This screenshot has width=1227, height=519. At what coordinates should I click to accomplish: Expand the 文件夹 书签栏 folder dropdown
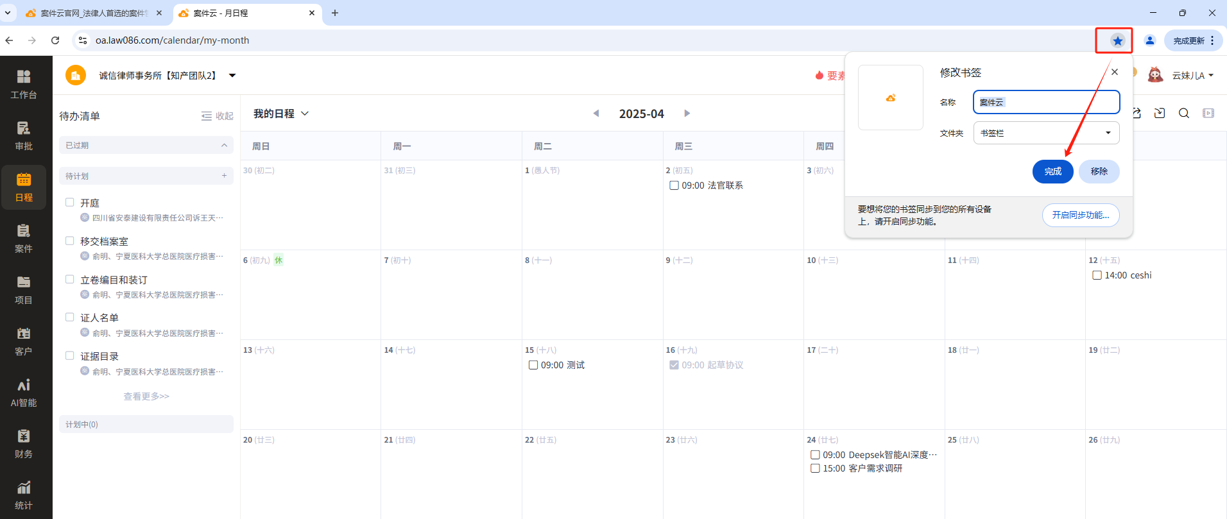point(1046,133)
